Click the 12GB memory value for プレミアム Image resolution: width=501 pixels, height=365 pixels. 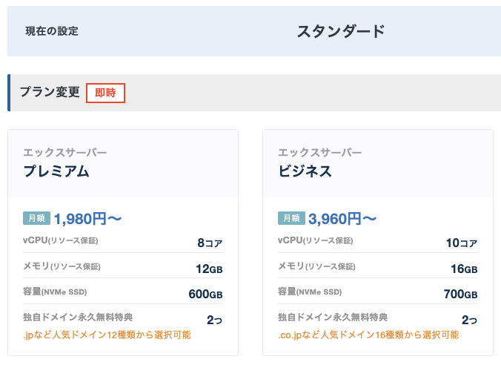click(209, 269)
